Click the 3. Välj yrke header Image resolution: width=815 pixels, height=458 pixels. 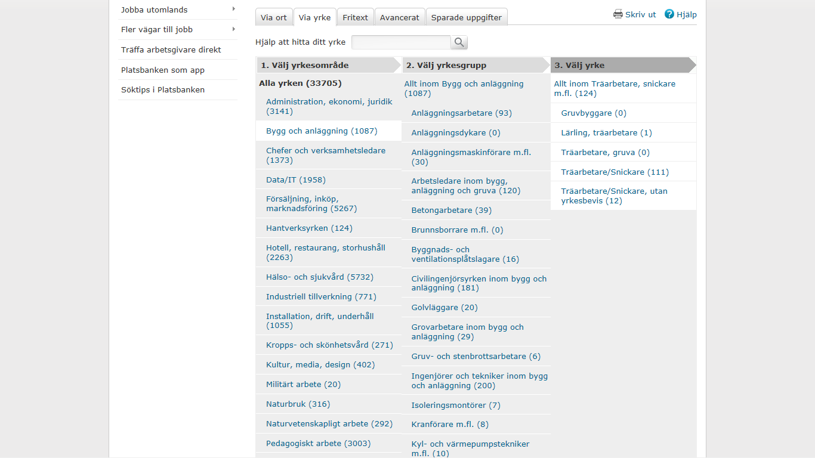tap(623, 65)
